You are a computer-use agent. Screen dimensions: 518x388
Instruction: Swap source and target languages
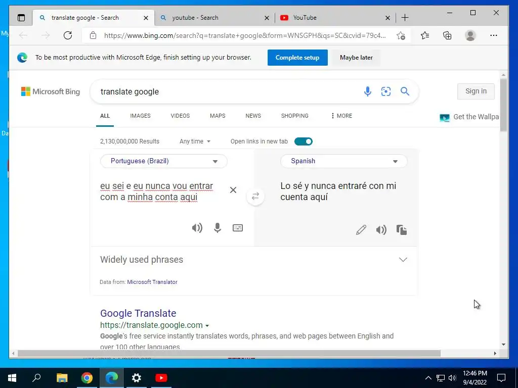pyautogui.click(x=255, y=197)
